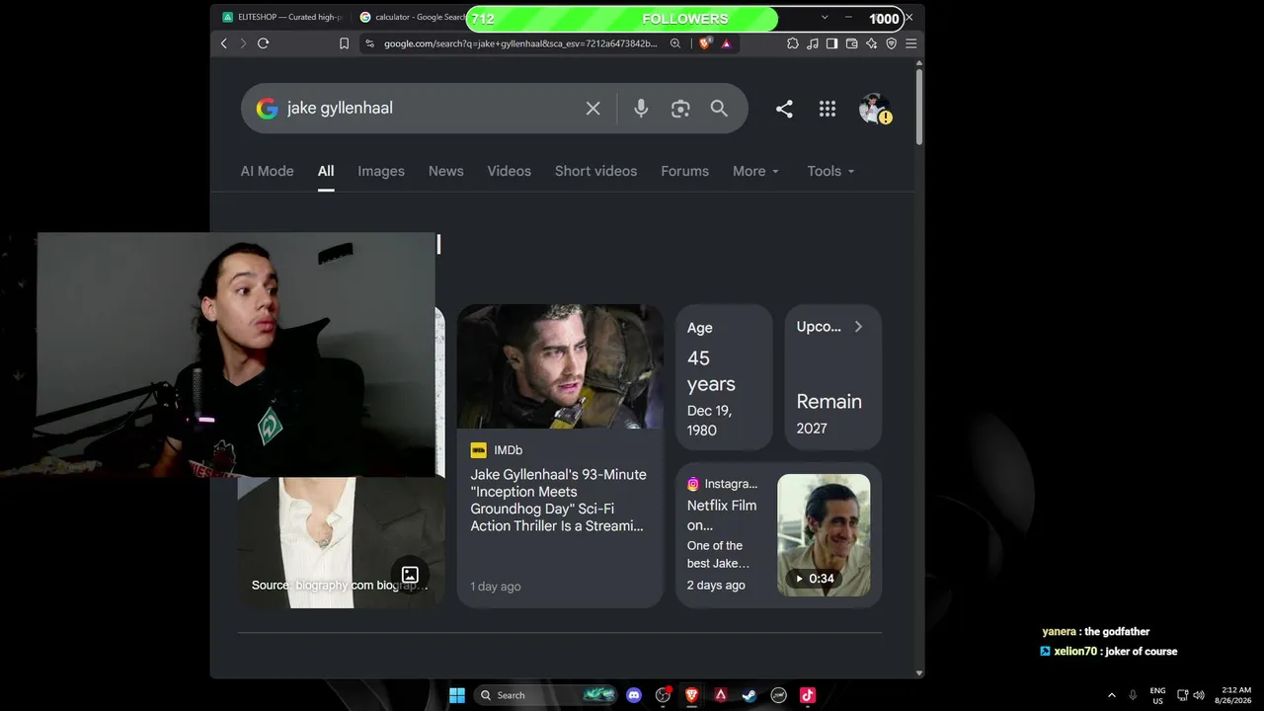Bookmark this page using the bookmark icon

[344, 43]
